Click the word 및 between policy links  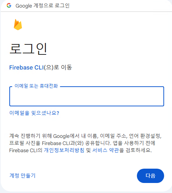[89, 150]
